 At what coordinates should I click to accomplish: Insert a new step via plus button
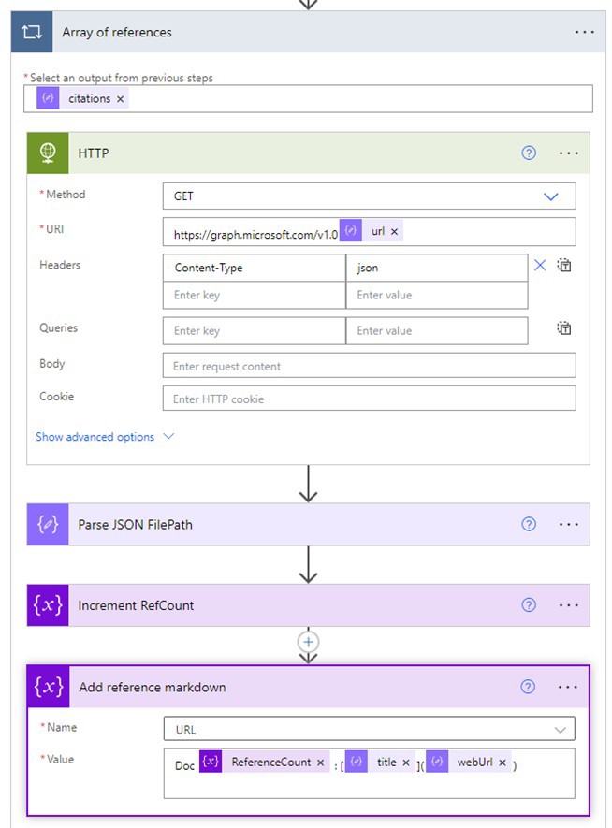click(308, 642)
